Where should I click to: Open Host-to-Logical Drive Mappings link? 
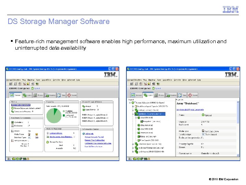(x=61, y=137)
